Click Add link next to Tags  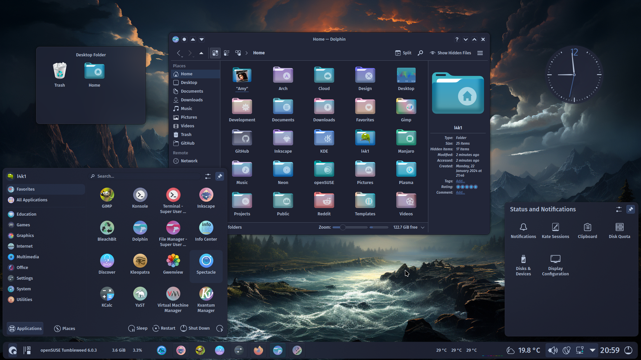pos(460,181)
